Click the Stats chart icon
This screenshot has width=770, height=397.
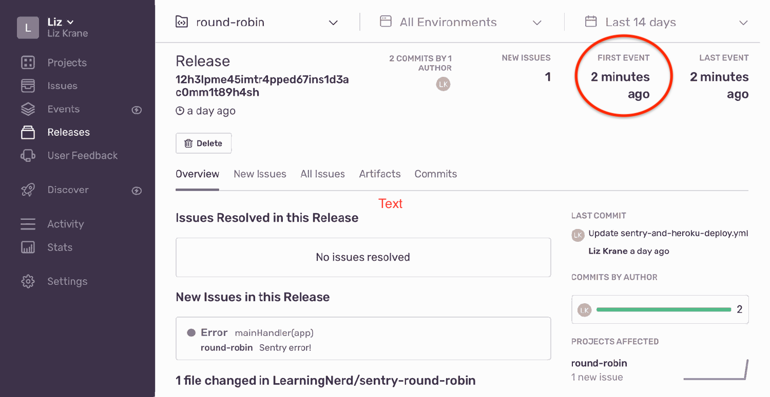28,247
